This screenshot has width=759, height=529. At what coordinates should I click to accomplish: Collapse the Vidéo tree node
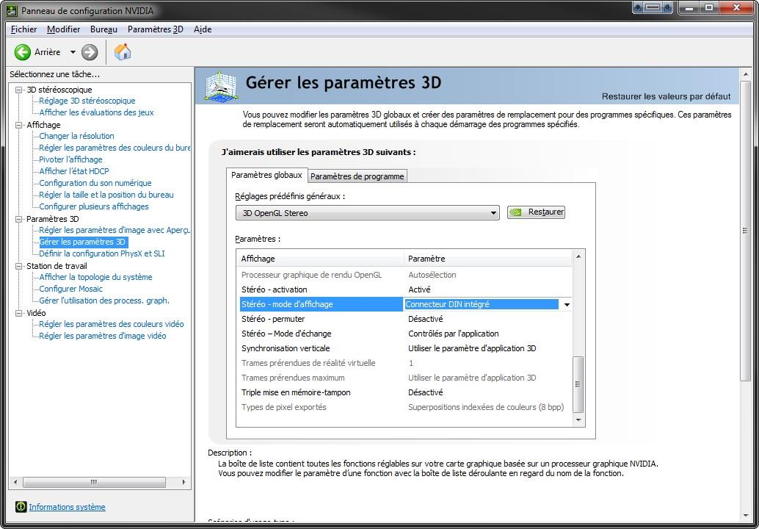pos(19,313)
